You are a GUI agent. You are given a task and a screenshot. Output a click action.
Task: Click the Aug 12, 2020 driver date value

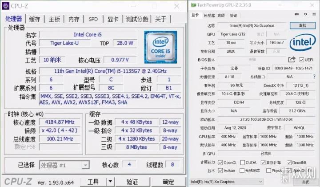[x=235, y=128]
